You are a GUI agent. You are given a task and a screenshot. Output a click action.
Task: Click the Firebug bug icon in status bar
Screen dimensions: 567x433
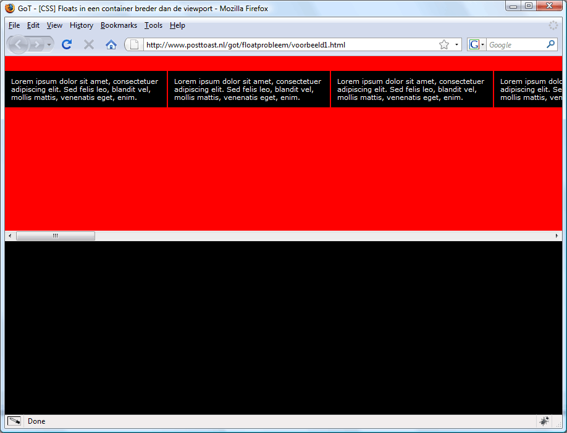click(544, 421)
